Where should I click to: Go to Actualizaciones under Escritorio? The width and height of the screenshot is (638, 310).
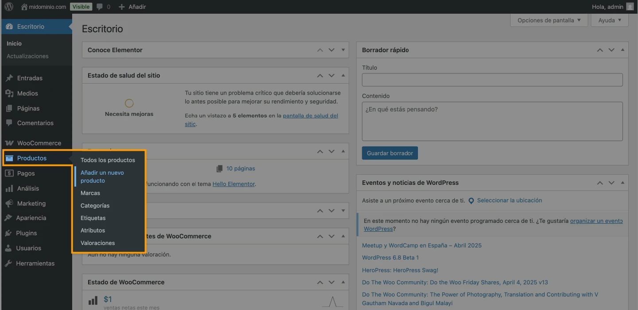[27, 56]
